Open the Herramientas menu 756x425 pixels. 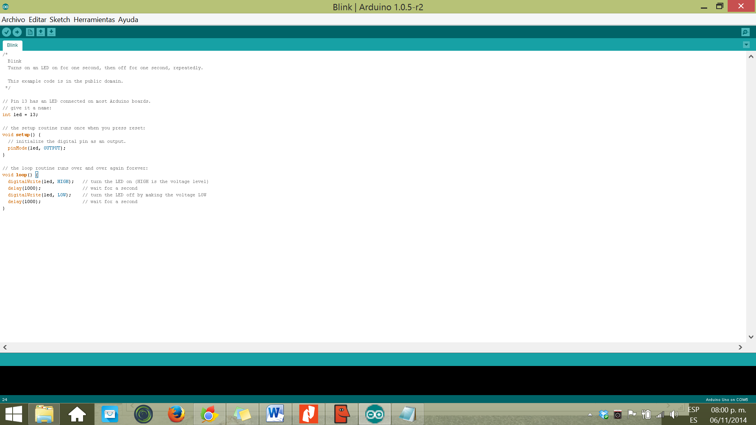(94, 20)
